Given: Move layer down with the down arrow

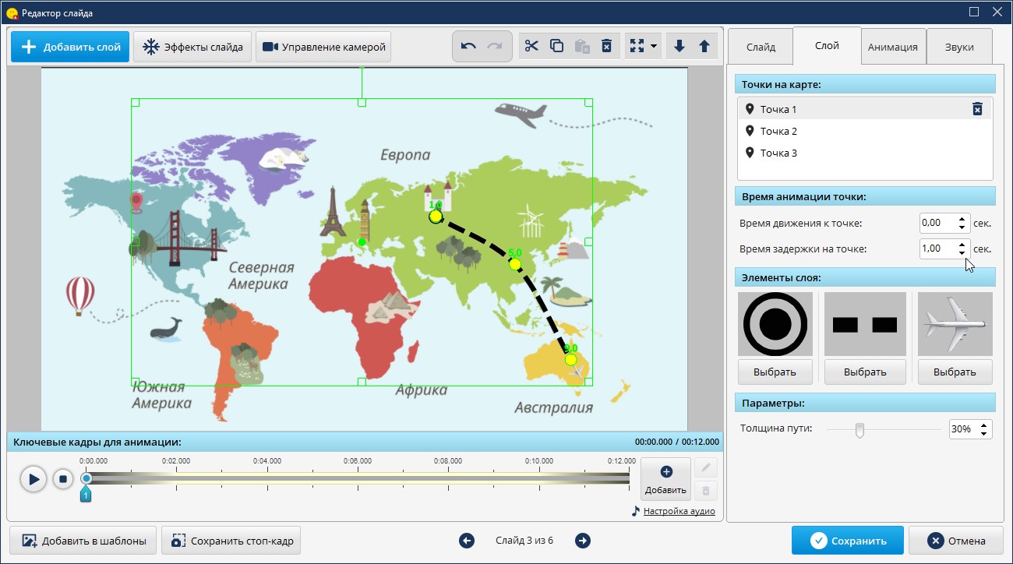Looking at the screenshot, I should [679, 46].
